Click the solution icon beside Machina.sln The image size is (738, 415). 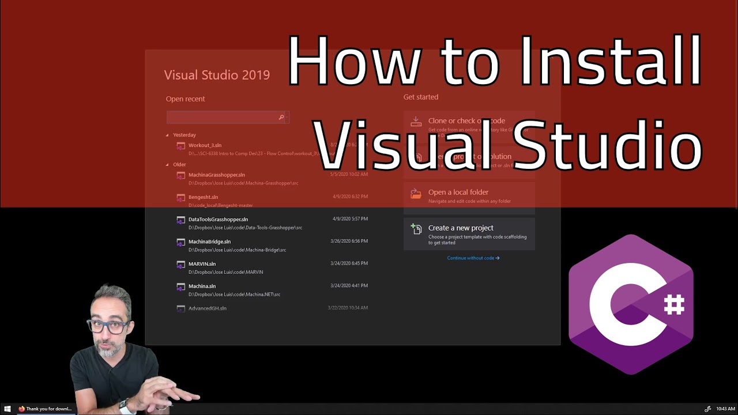(180, 287)
